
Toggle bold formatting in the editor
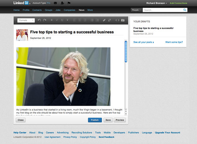(52, 20)
